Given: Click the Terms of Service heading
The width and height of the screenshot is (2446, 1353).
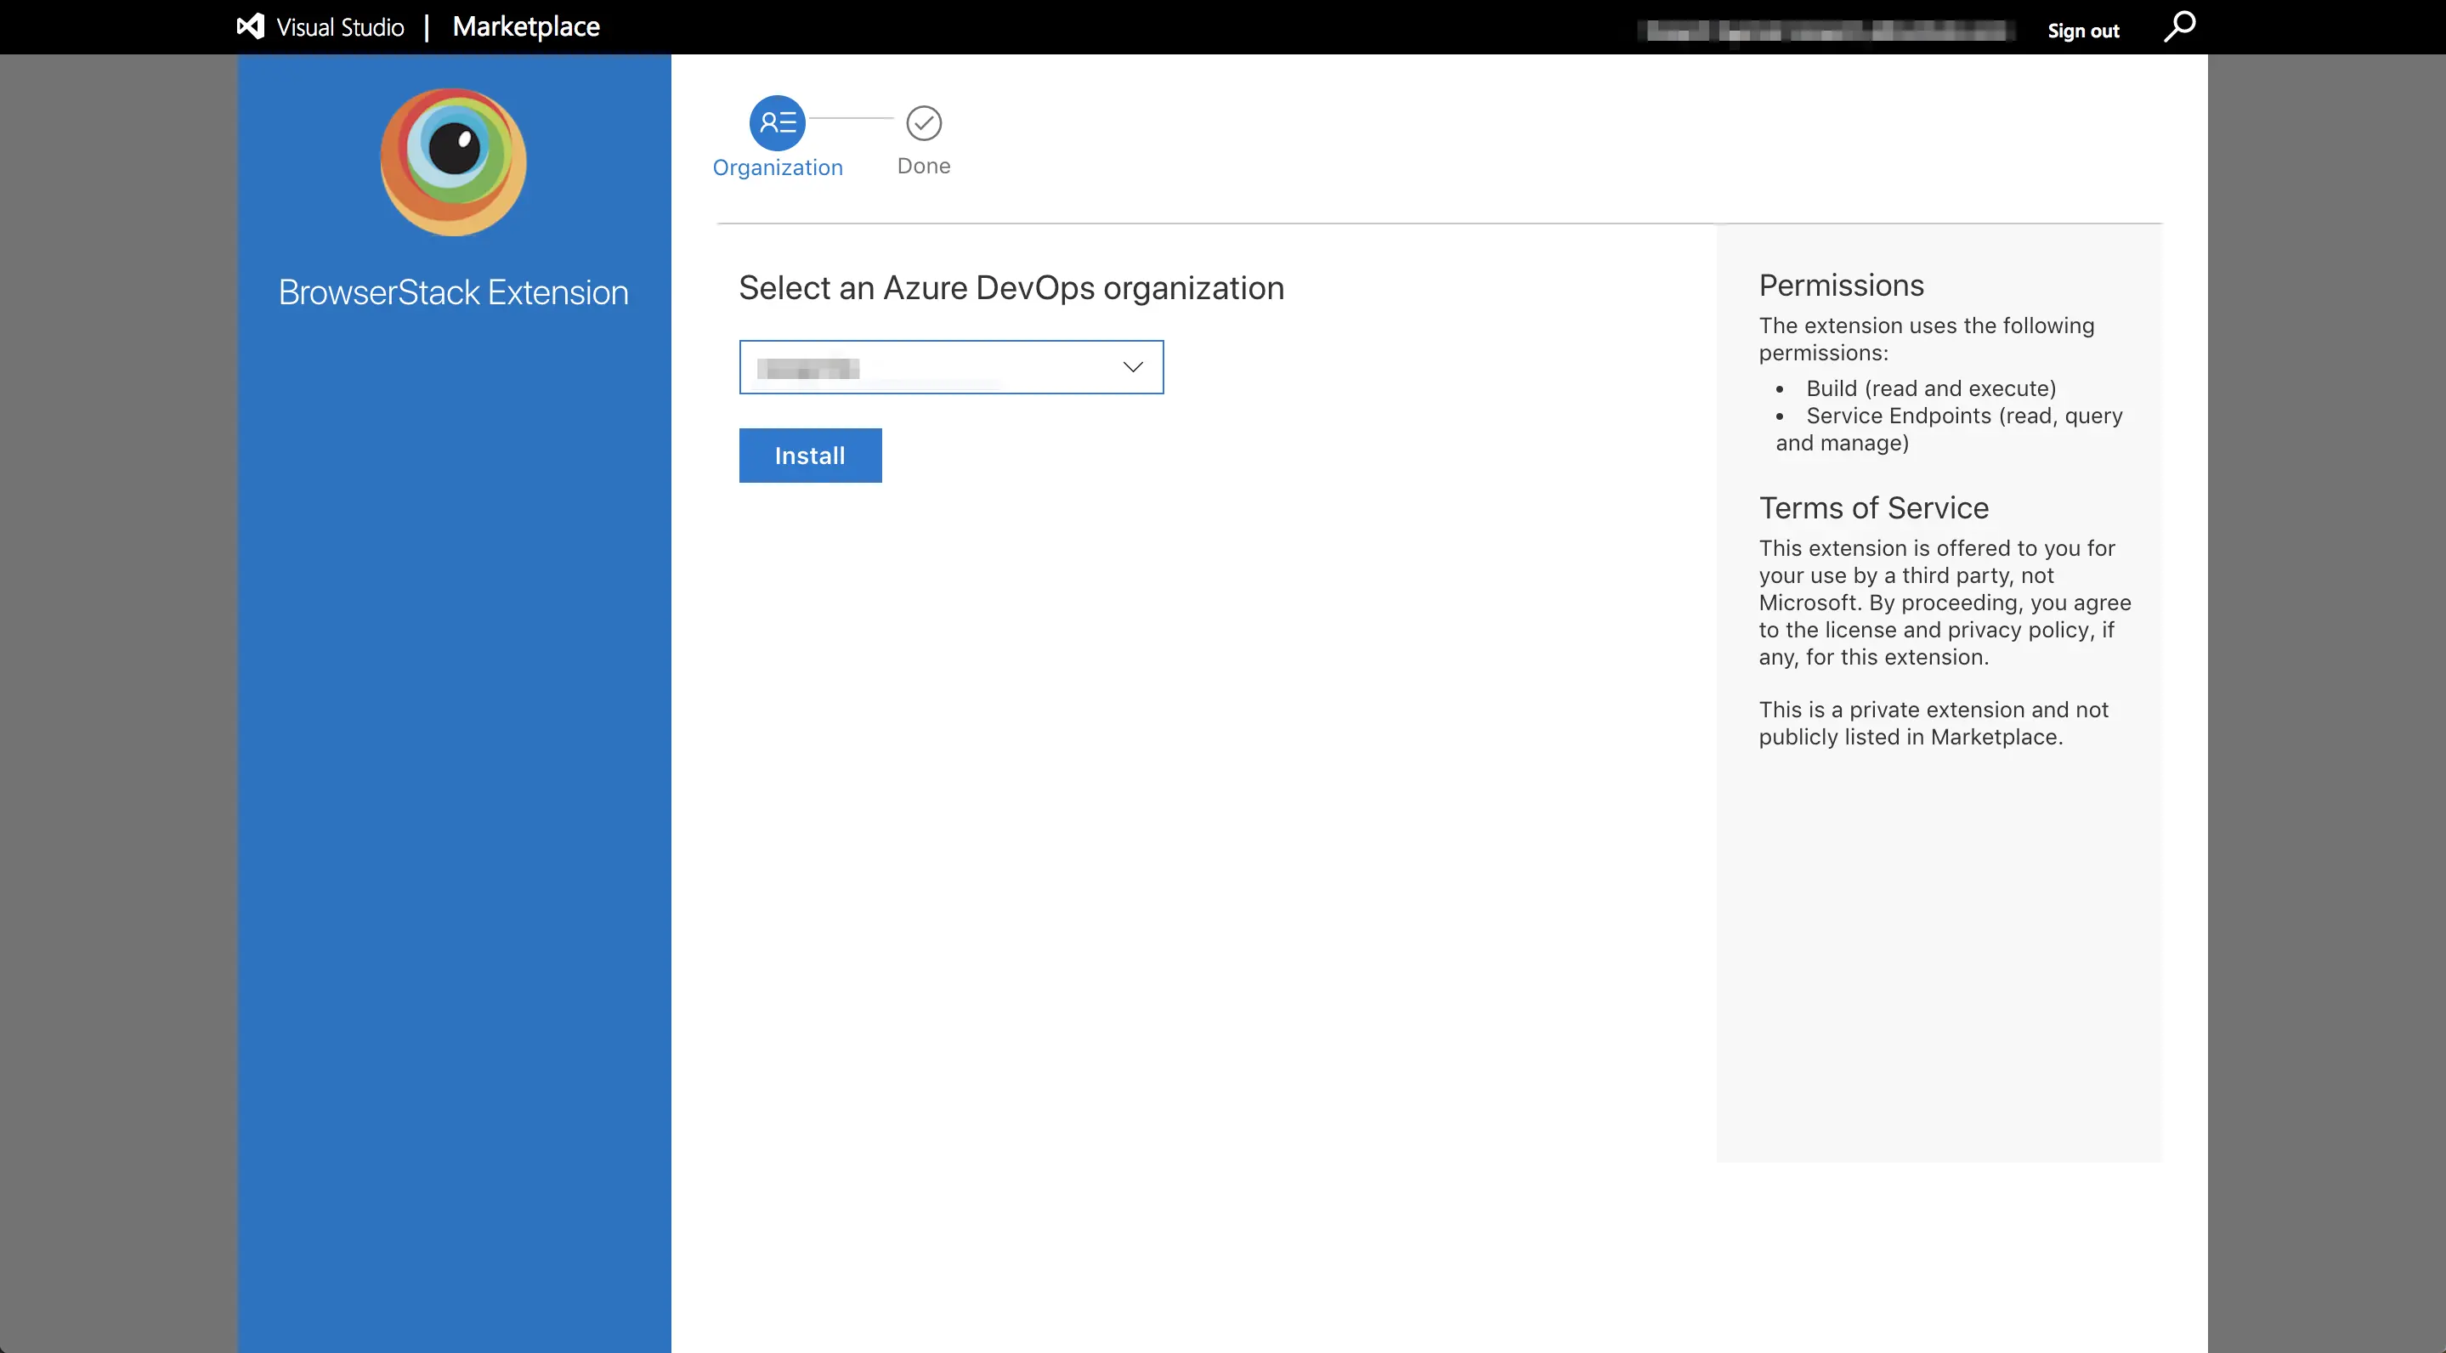Looking at the screenshot, I should (1872, 507).
